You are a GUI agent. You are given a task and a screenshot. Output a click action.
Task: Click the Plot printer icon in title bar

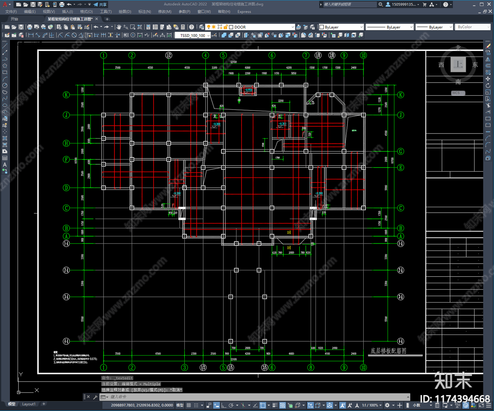click(62, 4)
